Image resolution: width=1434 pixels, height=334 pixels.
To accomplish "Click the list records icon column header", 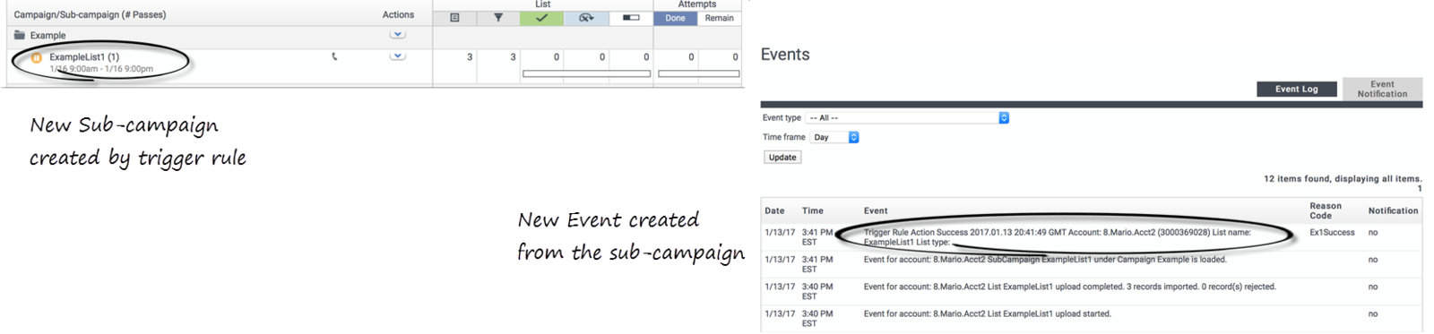I will click(454, 18).
